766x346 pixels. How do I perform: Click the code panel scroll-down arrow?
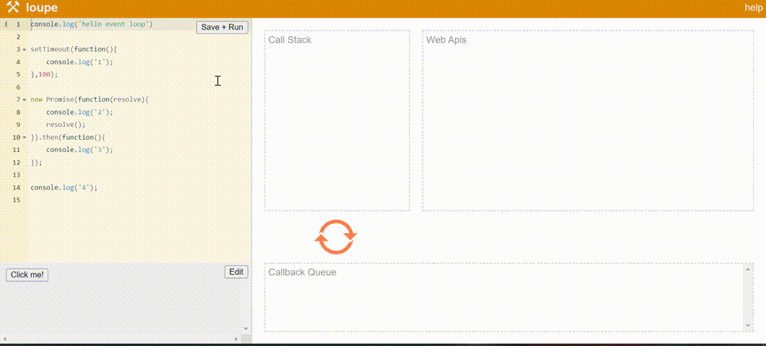[245, 329]
